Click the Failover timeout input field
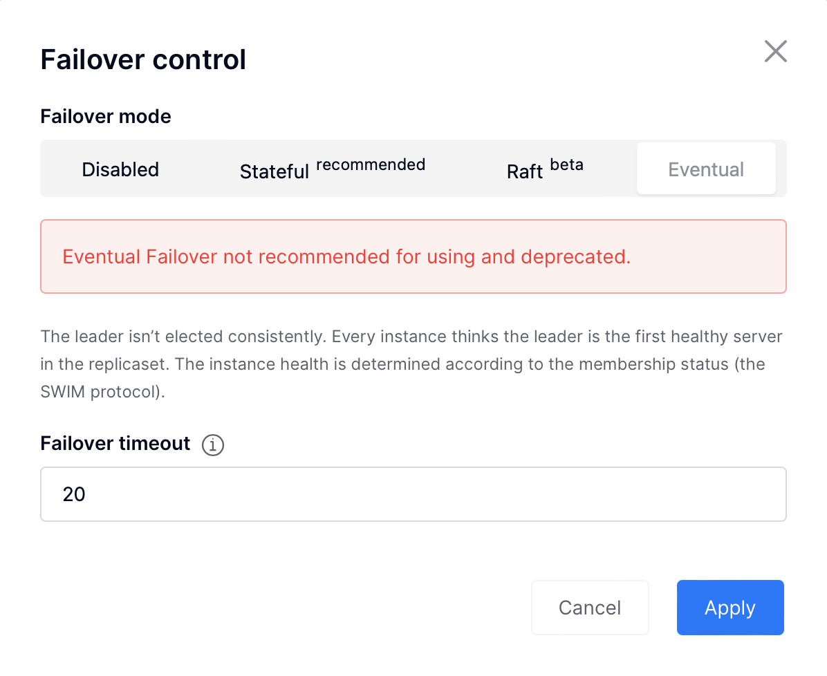827x676 pixels. [x=413, y=494]
